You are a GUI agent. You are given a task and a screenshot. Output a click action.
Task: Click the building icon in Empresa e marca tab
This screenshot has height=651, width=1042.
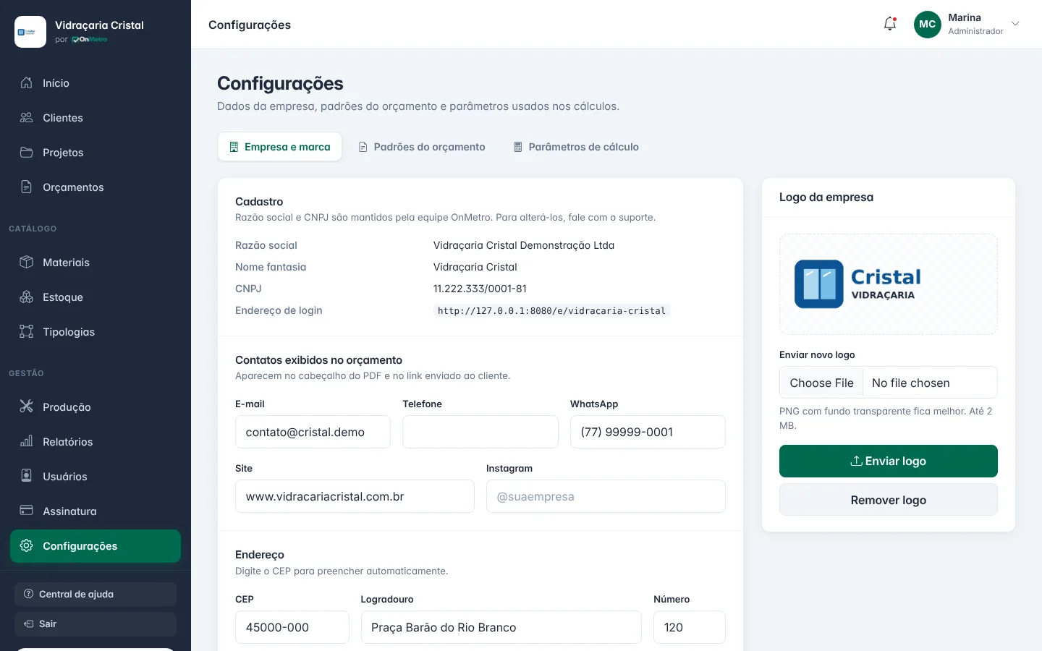[234, 147]
